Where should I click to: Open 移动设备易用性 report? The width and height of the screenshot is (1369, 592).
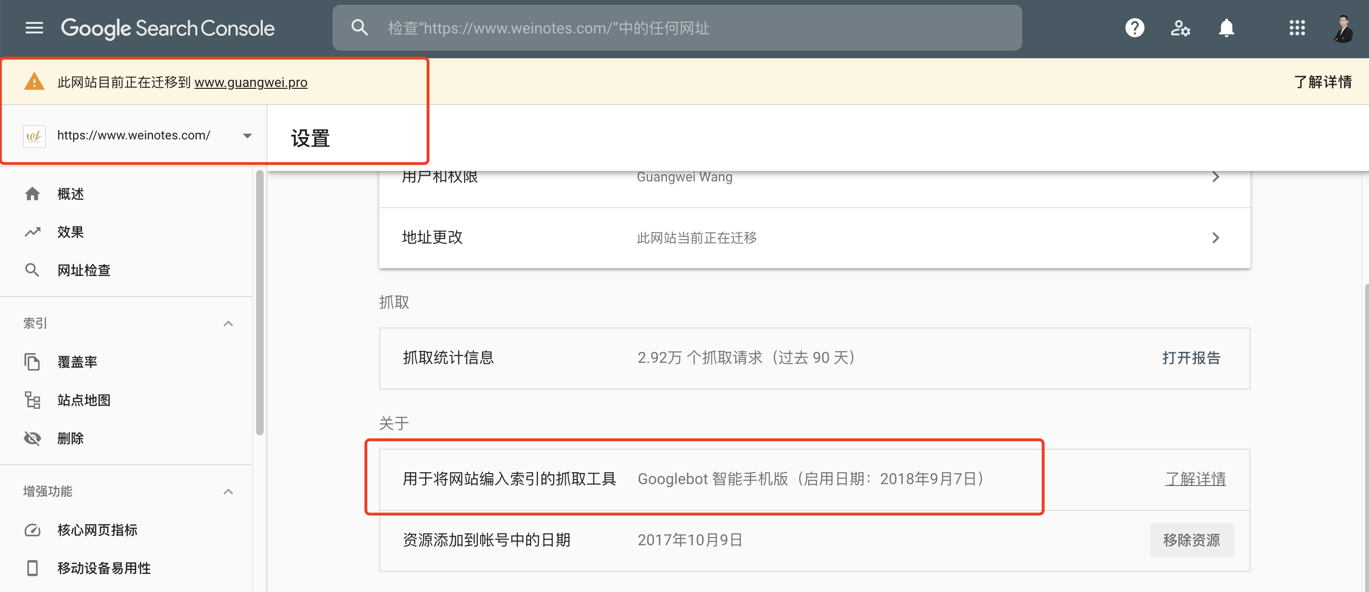tap(104, 568)
